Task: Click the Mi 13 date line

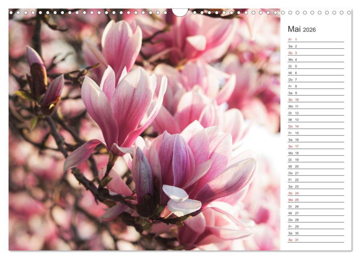Action: click(x=316, y=120)
